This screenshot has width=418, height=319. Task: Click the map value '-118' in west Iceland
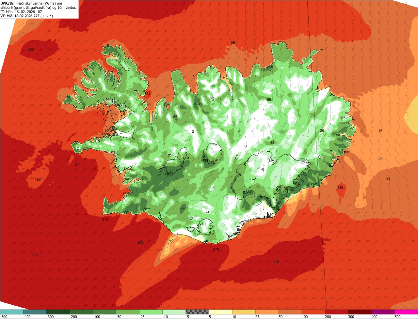pos(167,174)
